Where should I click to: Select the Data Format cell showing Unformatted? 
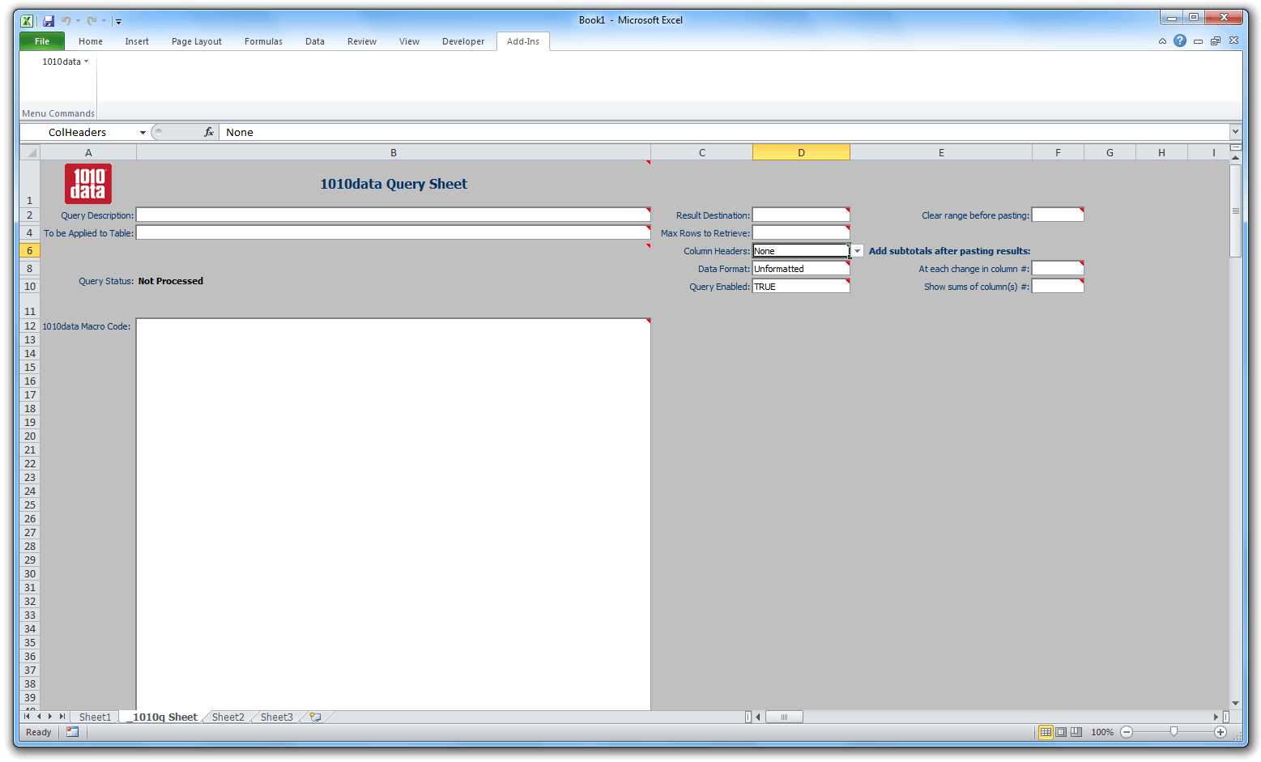pyautogui.click(x=801, y=269)
